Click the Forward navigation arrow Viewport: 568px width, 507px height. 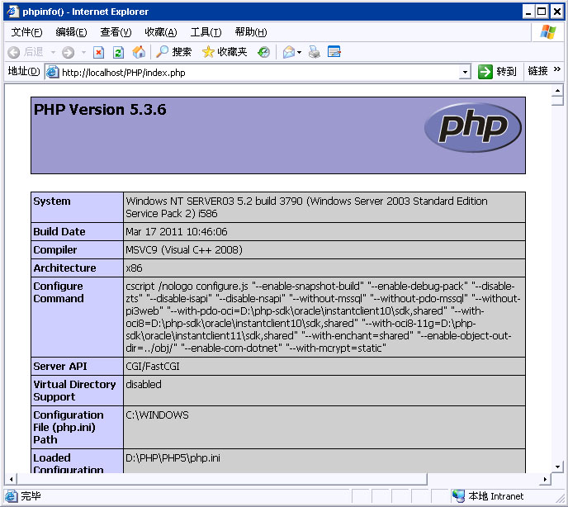tap(68, 52)
